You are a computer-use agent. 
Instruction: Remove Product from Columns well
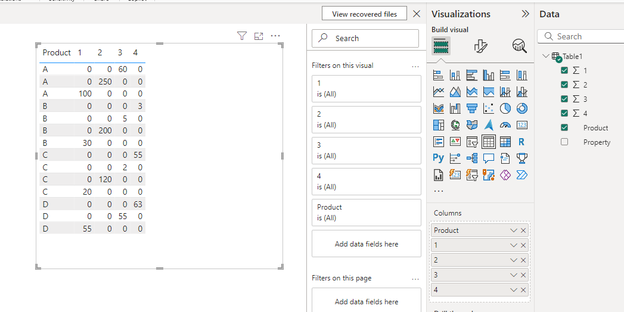pyautogui.click(x=523, y=230)
